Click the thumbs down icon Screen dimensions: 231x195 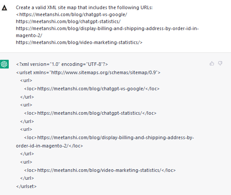coord(220,63)
